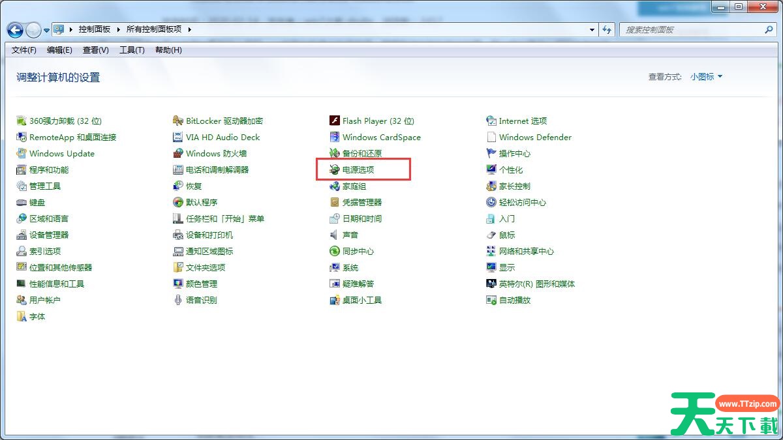Open the 设备管理器 device manager icon
Screen dimensions: 783x440
click(22, 235)
